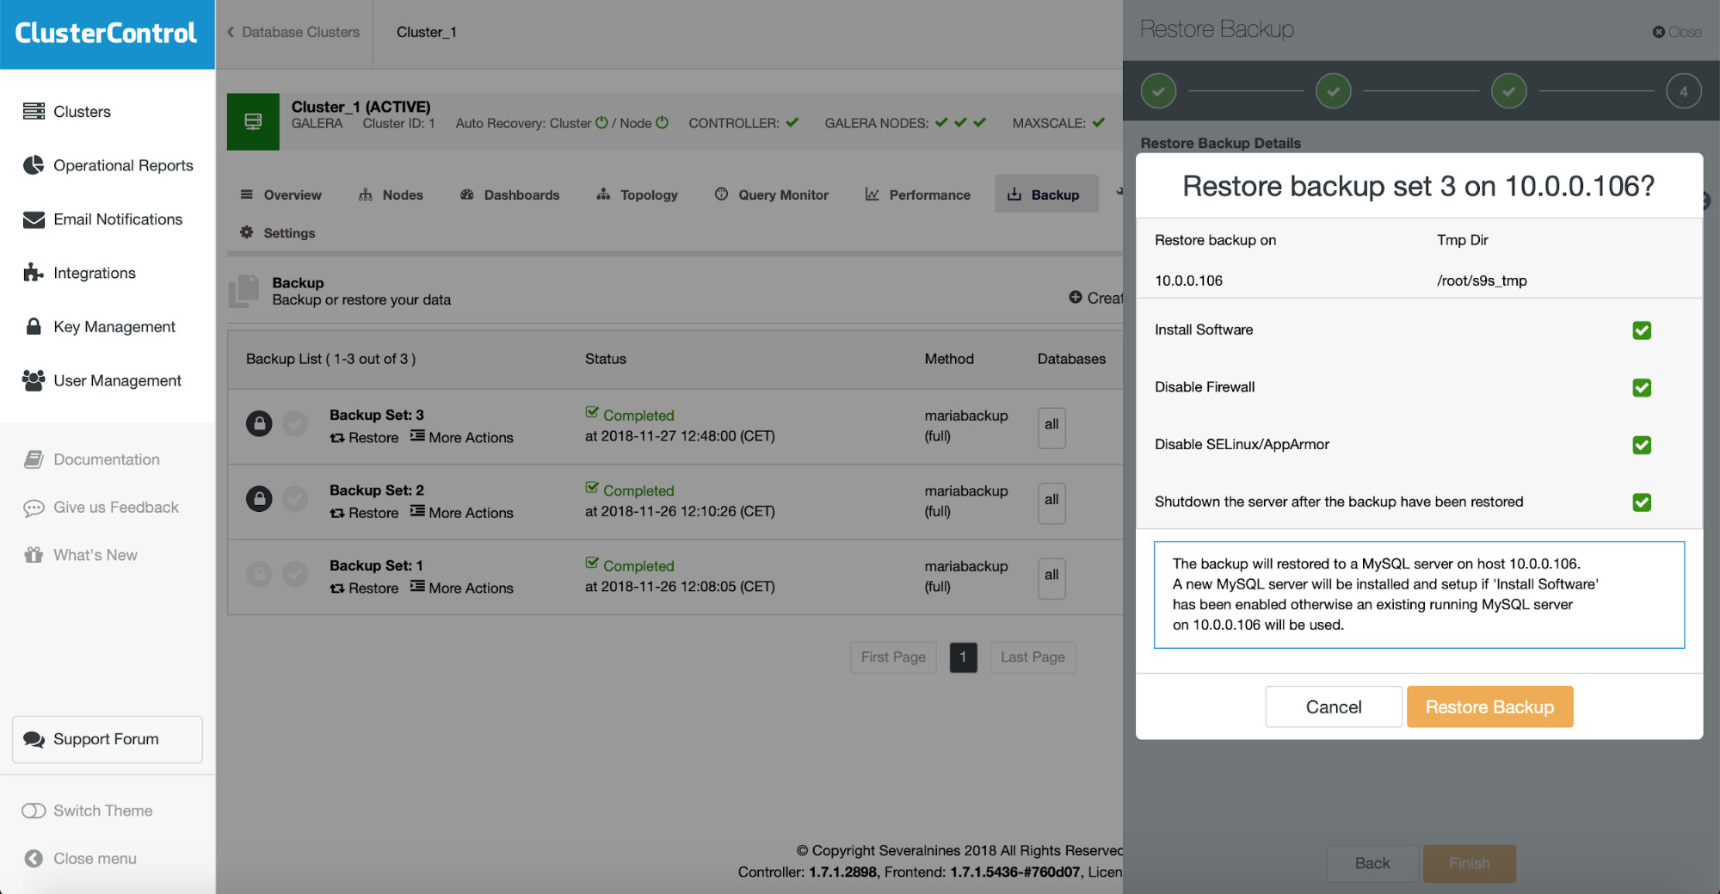1720x894 pixels.
Task: Click the 'all' databases box for Backup Set 3
Action: (1051, 428)
